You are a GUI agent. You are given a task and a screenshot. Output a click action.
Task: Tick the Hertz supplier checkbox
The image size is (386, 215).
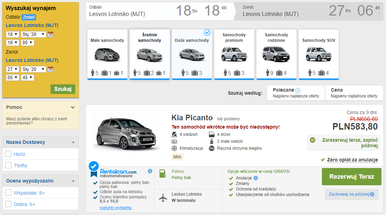coord(8,154)
